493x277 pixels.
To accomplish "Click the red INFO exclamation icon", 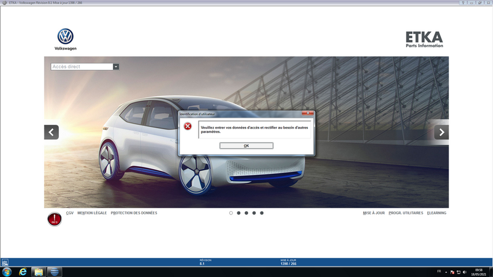I will click(54, 219).
